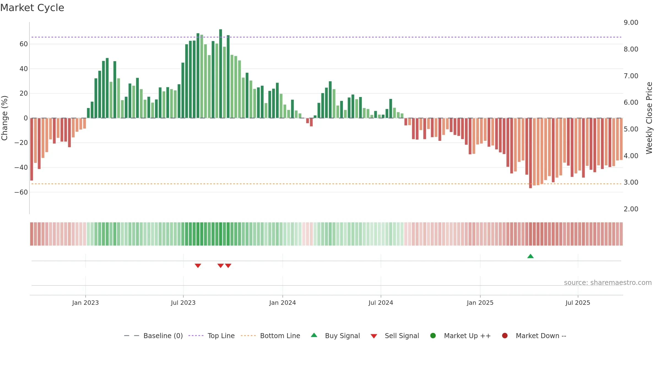Click the lowest red bar below the bottom line
Image resolution: width=661 pixels, height=372 pixels.
(530, 153)
